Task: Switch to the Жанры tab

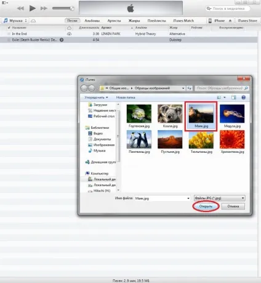Action: tap(134, 21)
